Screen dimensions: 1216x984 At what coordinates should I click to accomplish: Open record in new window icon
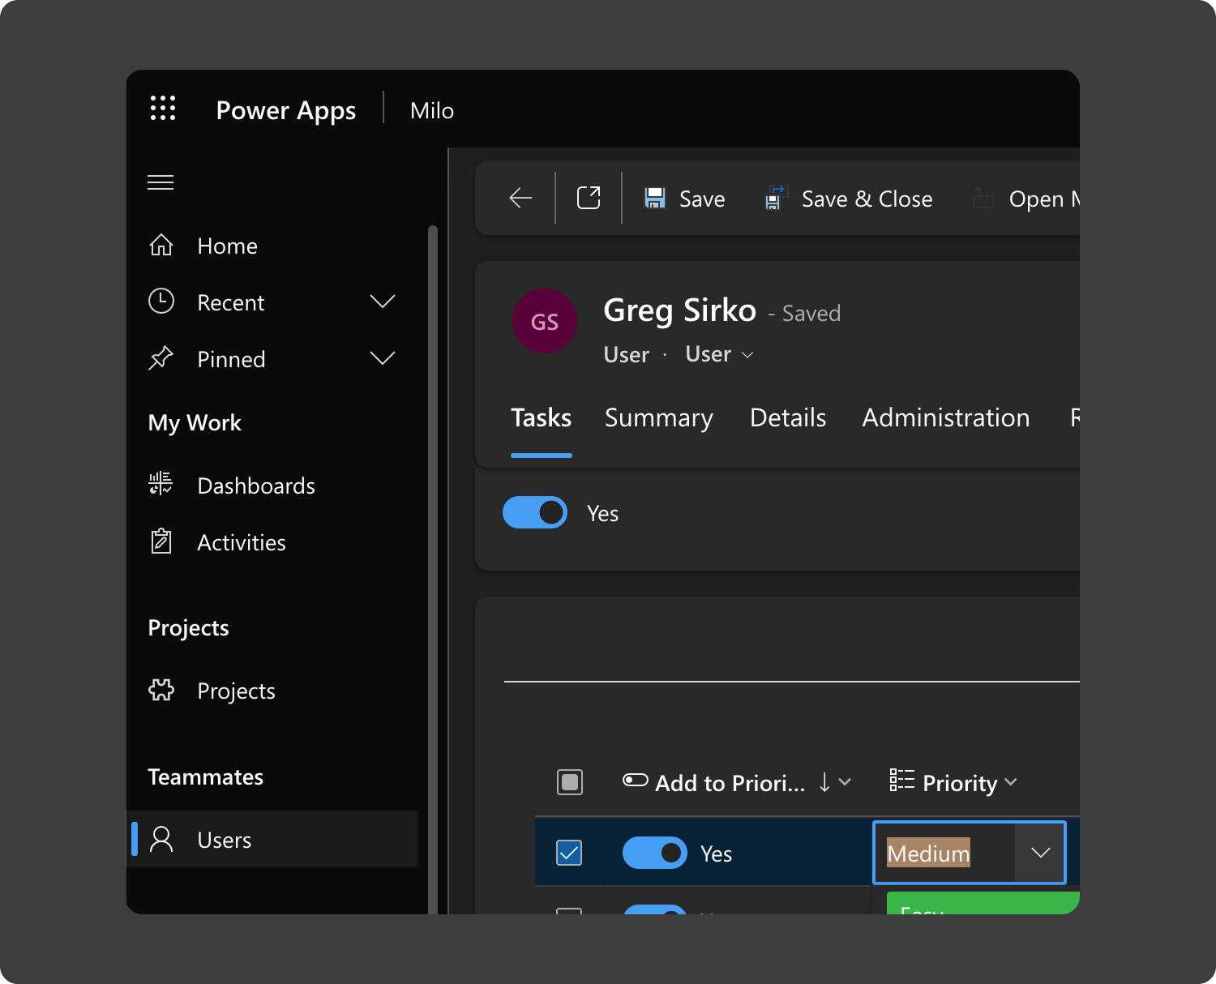coord(589,198)
